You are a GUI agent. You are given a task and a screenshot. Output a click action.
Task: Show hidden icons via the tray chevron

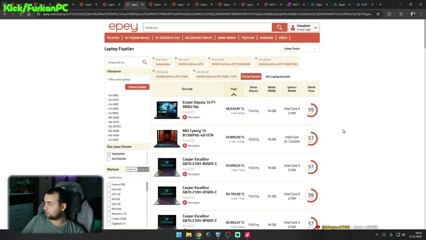coord(377,235)
